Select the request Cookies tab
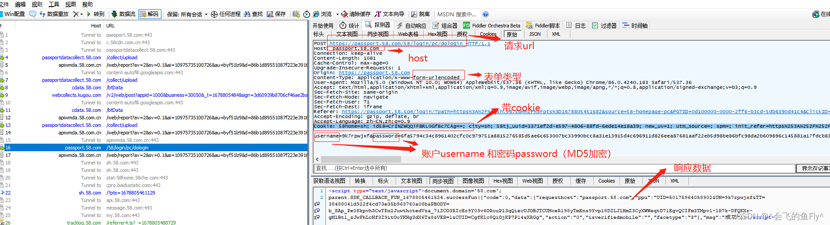830x225 pixels. [488, 34]
